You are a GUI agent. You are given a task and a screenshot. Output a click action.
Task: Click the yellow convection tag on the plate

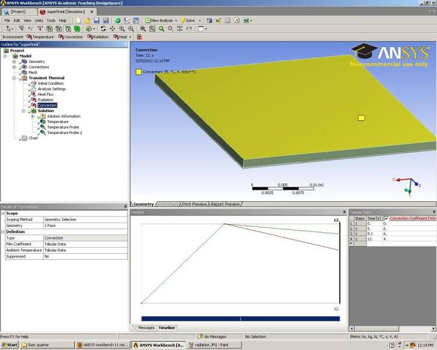pyautogui.click(x=361, y=118)
